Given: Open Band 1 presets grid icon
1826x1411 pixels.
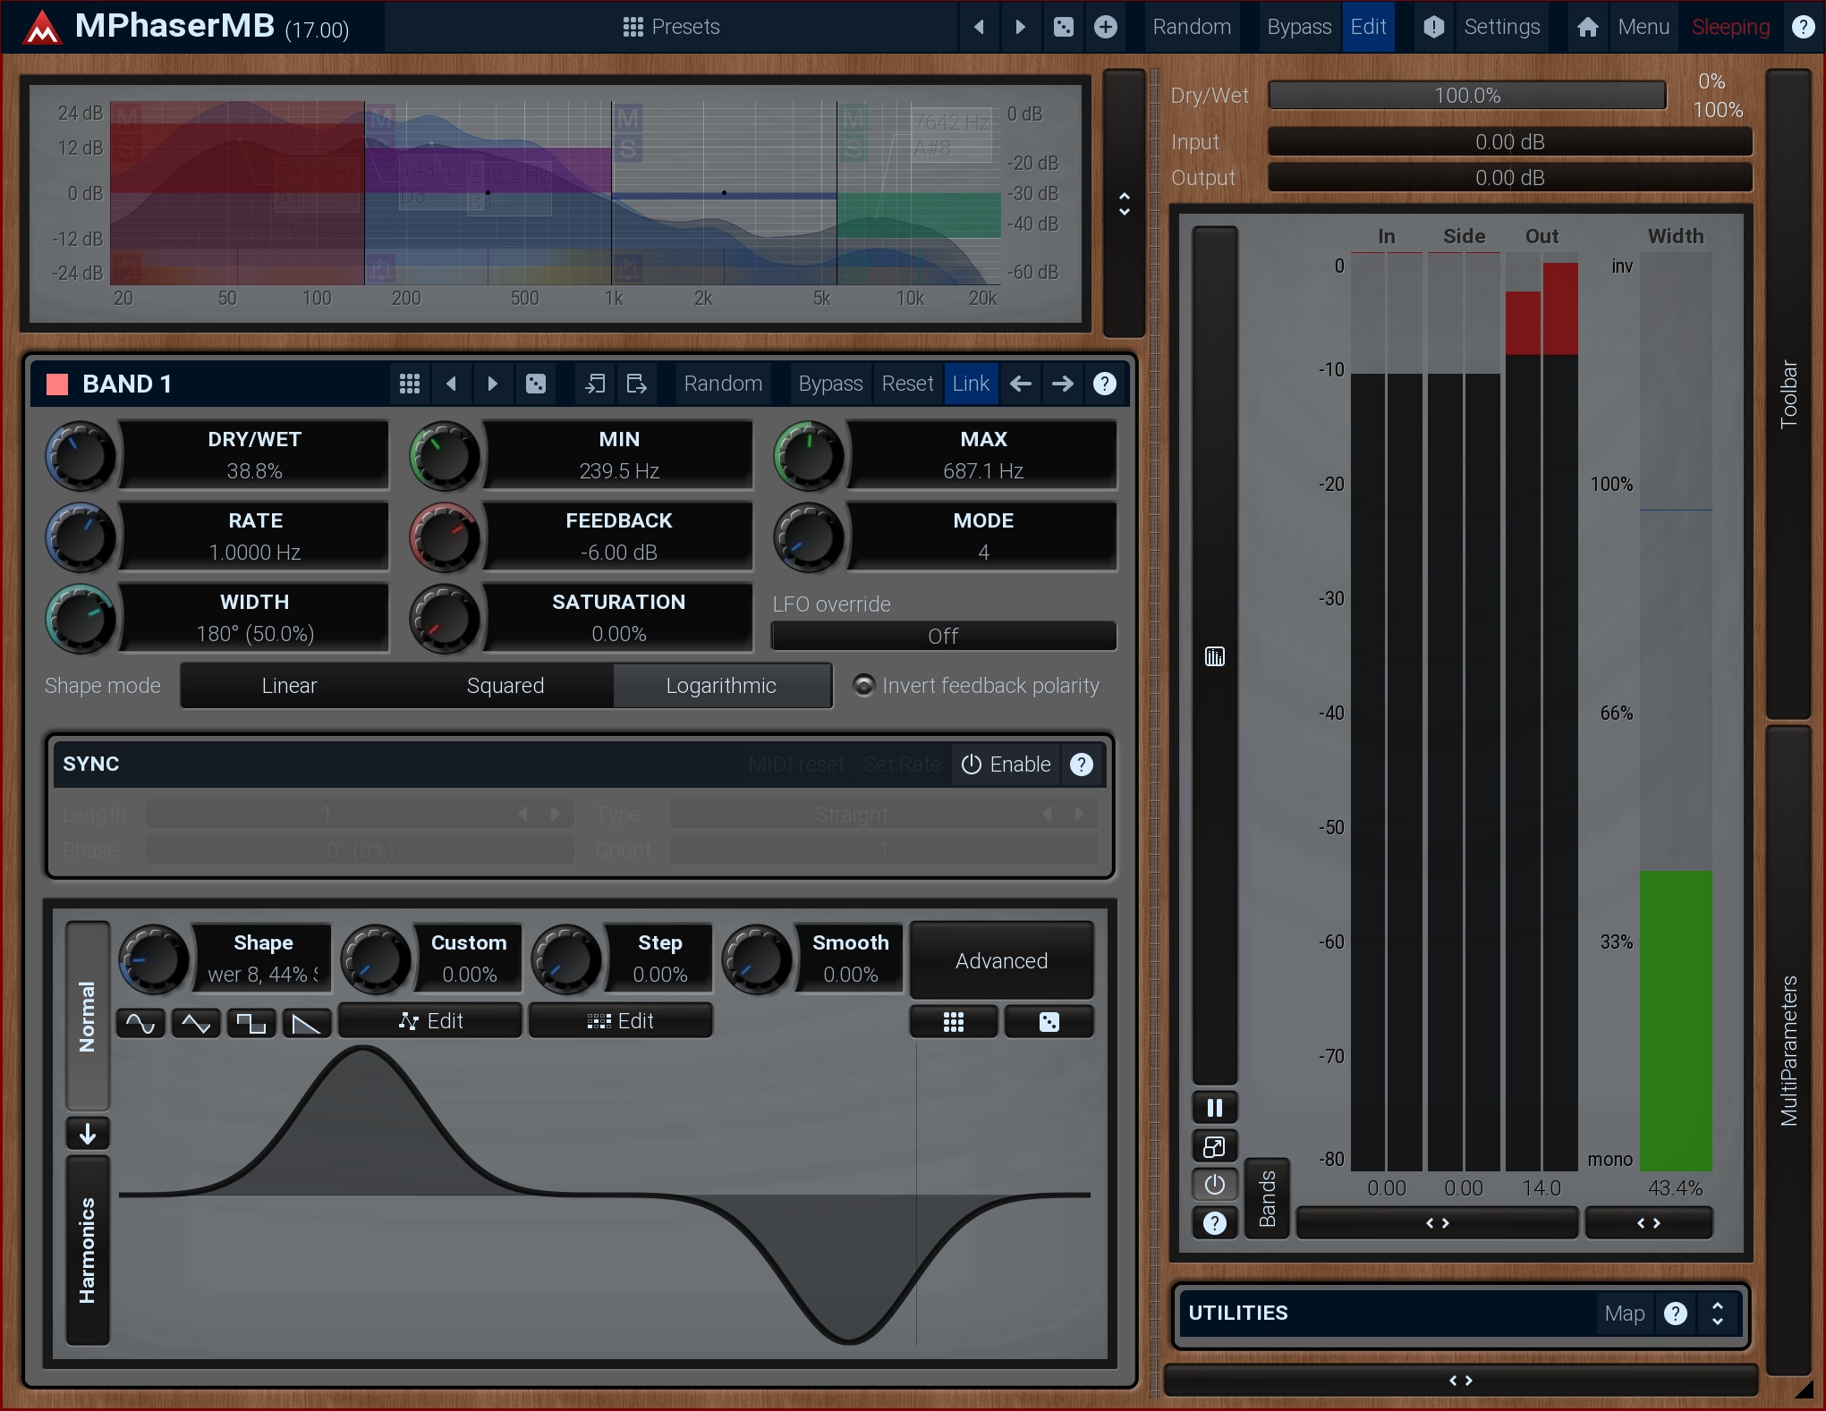Looking at the screenshot, I should click(409, 384).
